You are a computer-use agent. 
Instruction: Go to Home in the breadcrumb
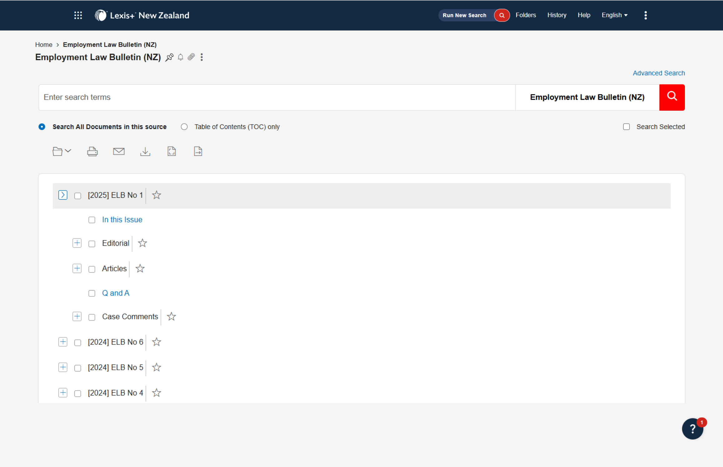44,45
